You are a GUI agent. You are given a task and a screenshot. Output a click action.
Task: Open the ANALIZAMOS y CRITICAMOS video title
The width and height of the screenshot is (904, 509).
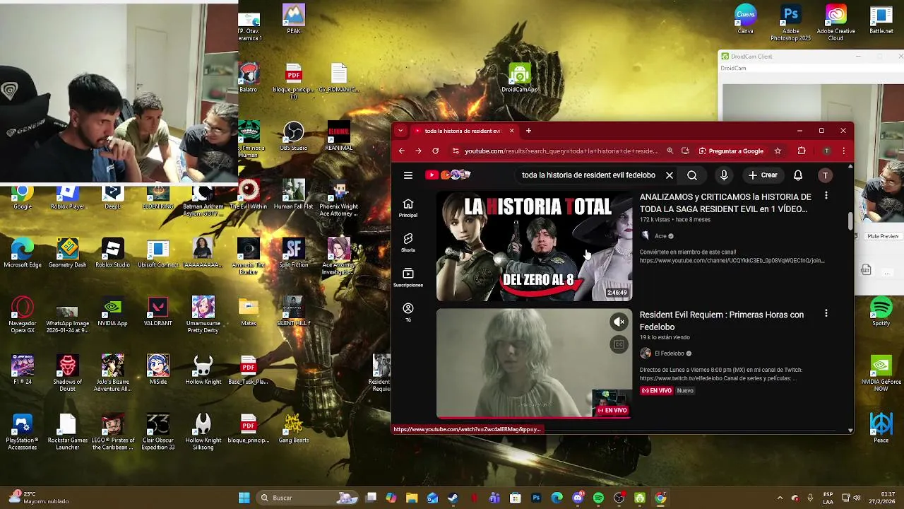click(725, 203)
